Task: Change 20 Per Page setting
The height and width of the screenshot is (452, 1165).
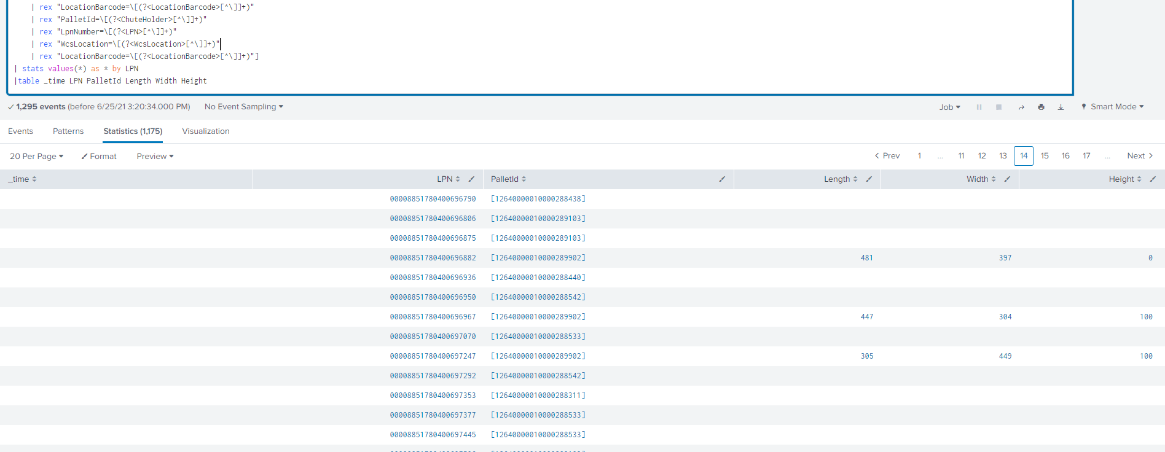Action: click(37, 157)
